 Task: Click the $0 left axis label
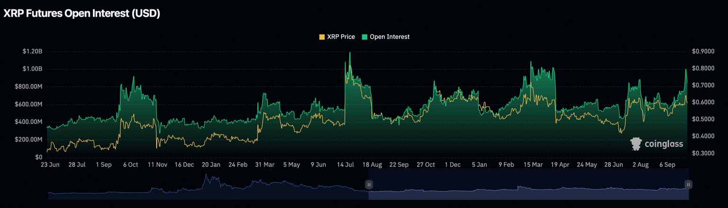(39, 157)
